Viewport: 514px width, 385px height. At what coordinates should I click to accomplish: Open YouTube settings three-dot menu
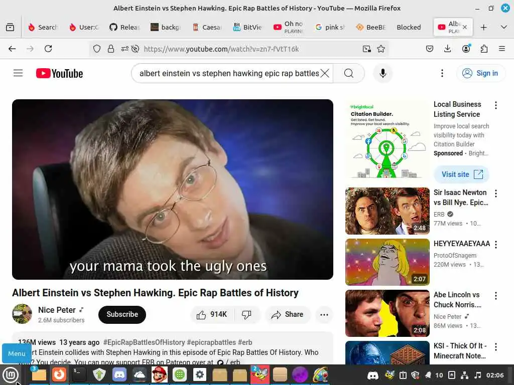pos(442,73)
